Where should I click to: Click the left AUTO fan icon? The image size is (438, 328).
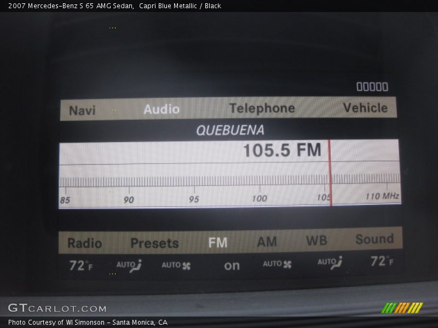(176, 266)
